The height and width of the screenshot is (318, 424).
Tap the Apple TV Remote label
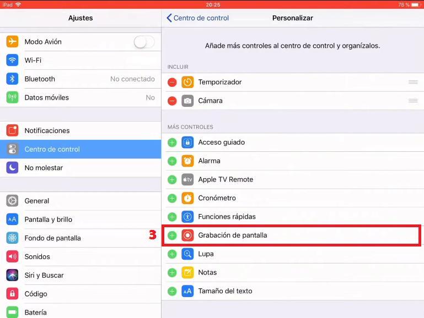[x=226, y=180]
